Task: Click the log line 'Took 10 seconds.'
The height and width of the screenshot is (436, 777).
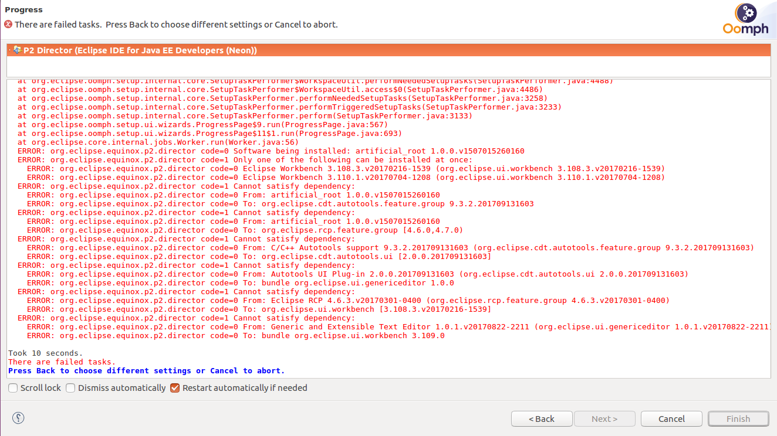Action: [x=46, y=353]
